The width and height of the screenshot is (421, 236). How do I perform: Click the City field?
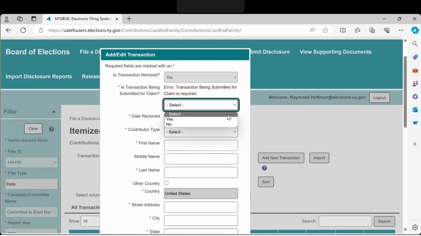pyautogui.click(x=201, y=220)
